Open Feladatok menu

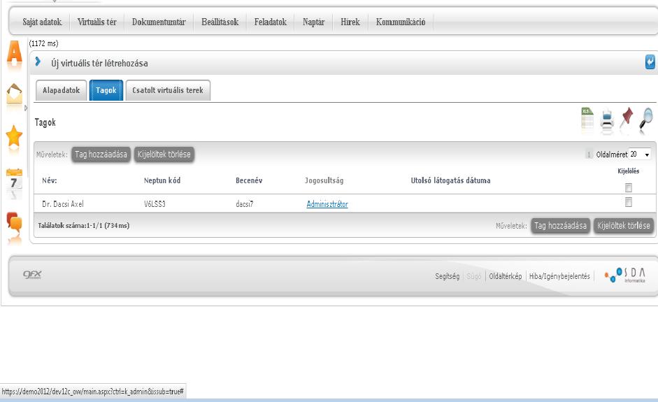pyautogui.click(x=270, y=22)
